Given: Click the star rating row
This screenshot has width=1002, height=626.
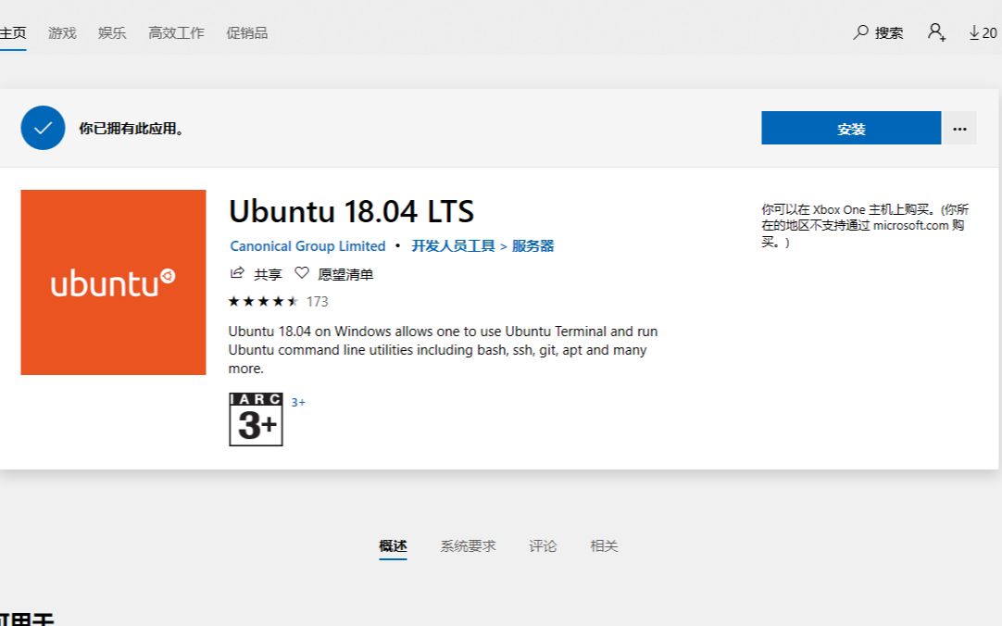Looking at the screenshot, I should pyautogui.click(x=264, y=301).
